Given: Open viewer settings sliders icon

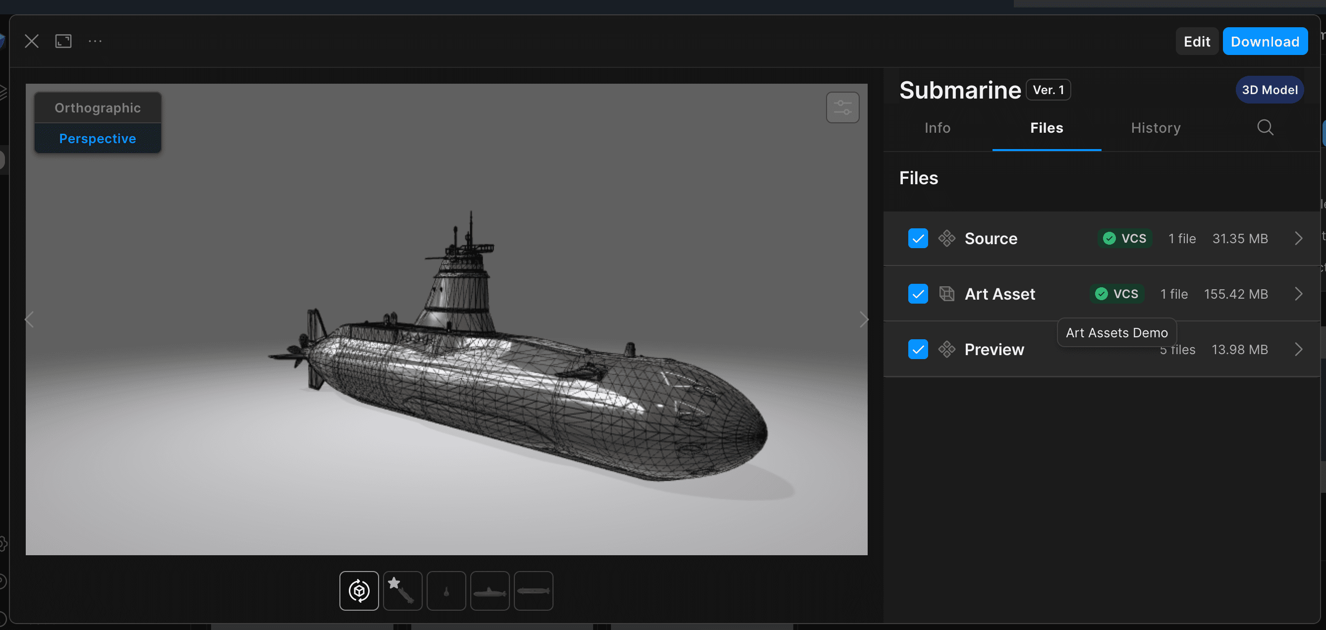Looking at the screenshot, I should click(842, 107).
